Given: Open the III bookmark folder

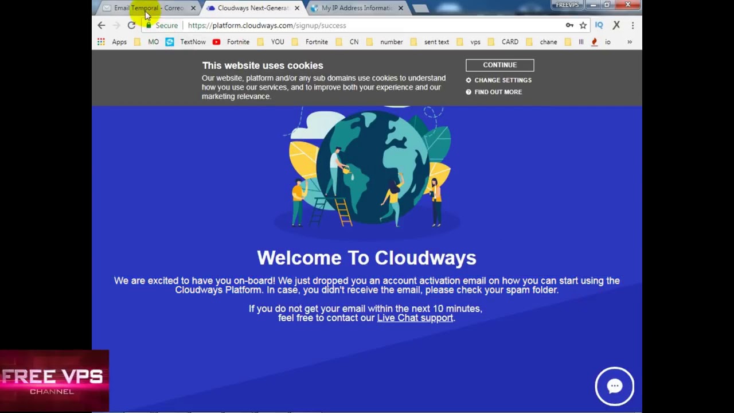Looking at the screenshot, I should 574,42.
